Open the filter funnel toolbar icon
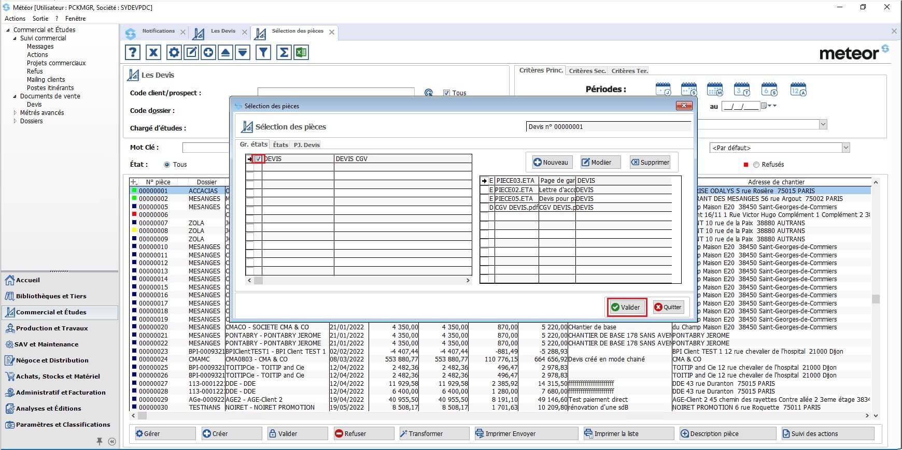 263,52
